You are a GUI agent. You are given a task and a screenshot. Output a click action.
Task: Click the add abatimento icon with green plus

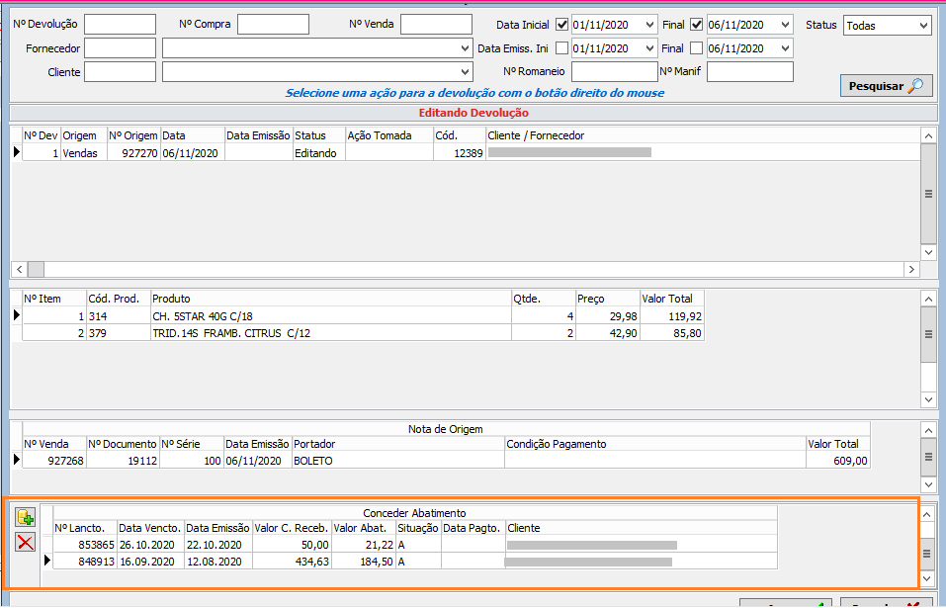(26, 517)
